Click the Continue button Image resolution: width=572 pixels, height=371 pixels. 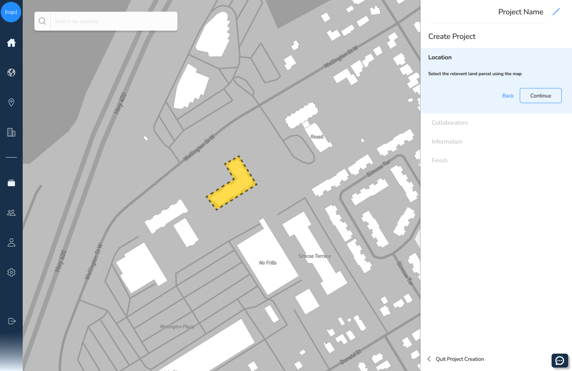(x=541, y=96)
